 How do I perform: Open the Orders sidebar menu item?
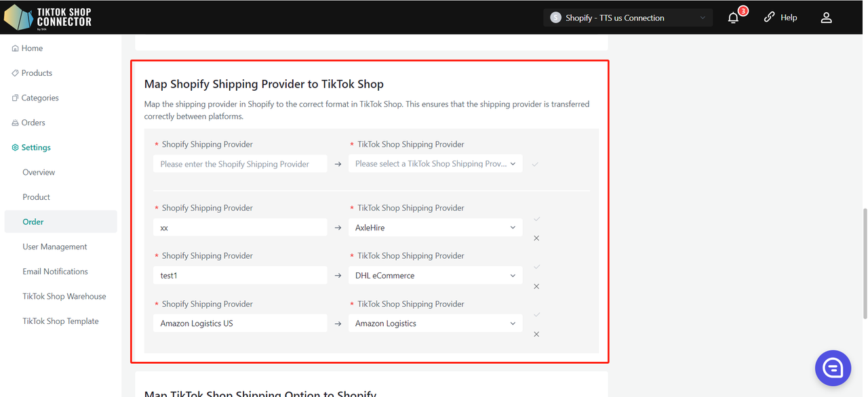pyautogui.click(x=33, y=123)
